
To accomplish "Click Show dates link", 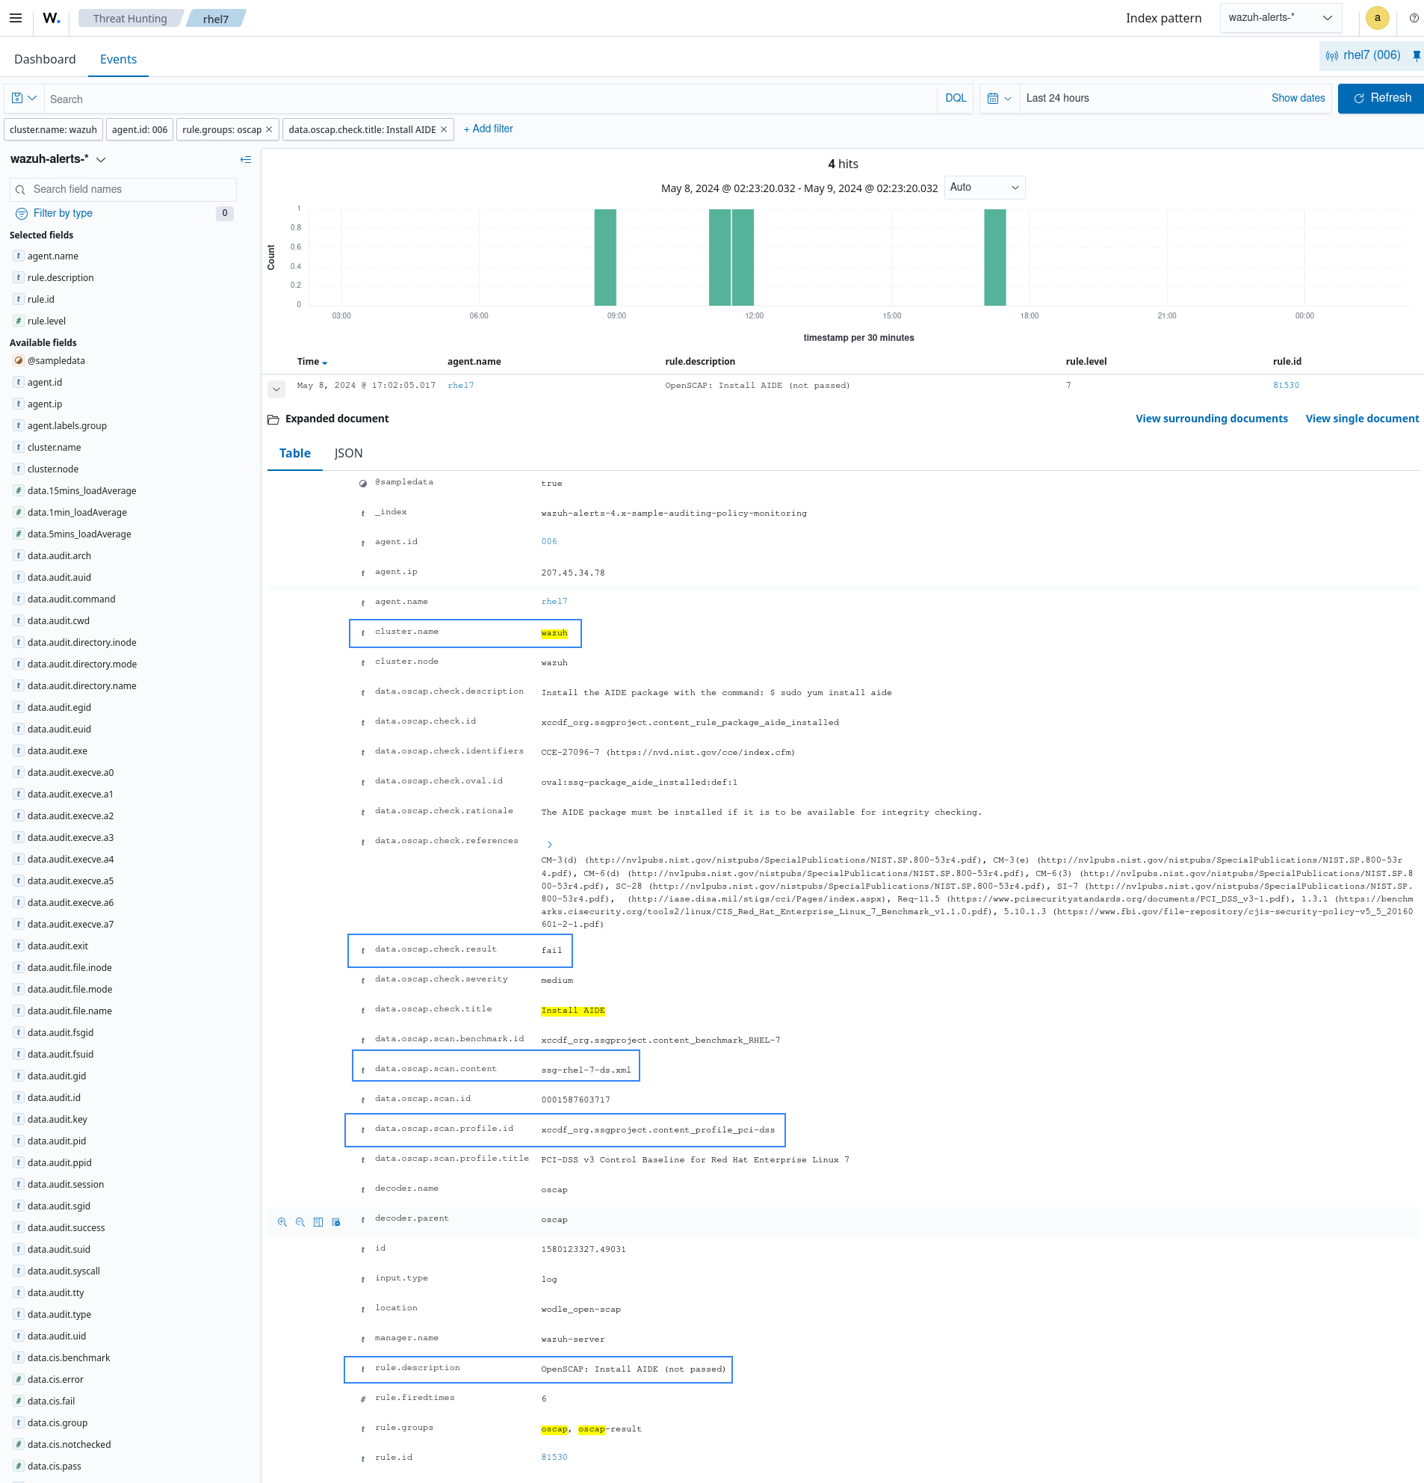I will [1298, 99].
